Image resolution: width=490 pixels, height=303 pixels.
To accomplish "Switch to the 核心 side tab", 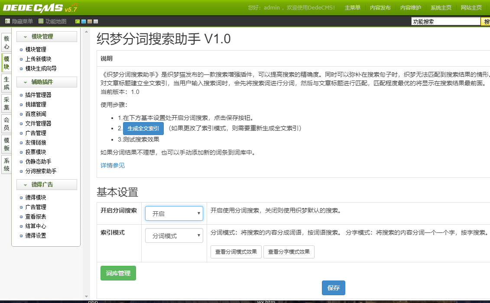I will point(6,42).
